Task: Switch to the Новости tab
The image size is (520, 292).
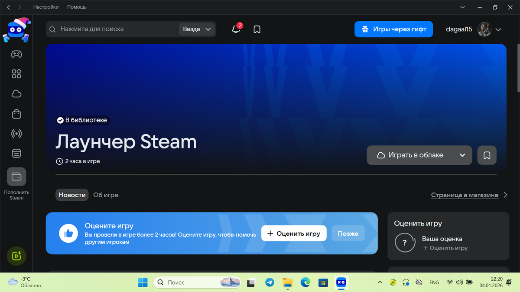Action: [x=72, y=195]
